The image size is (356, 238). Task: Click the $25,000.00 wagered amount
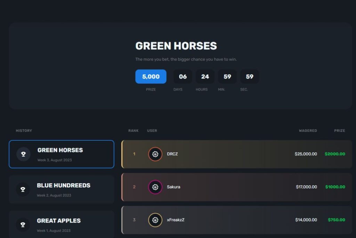click(x=306, y=154)
